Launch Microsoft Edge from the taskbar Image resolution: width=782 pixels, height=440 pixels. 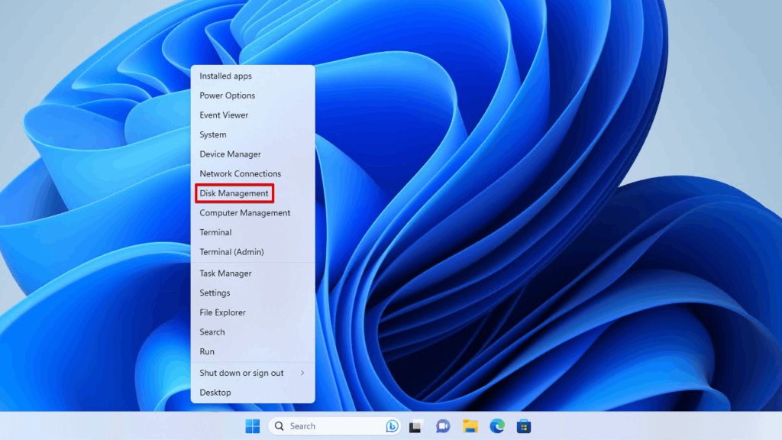click(x=497, y=425)
